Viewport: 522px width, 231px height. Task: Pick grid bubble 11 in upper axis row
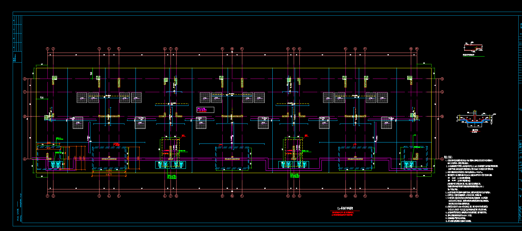tap(242, 49)
